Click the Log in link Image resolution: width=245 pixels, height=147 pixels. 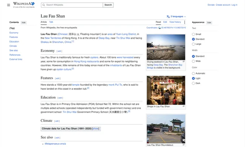tap(234, 5)
